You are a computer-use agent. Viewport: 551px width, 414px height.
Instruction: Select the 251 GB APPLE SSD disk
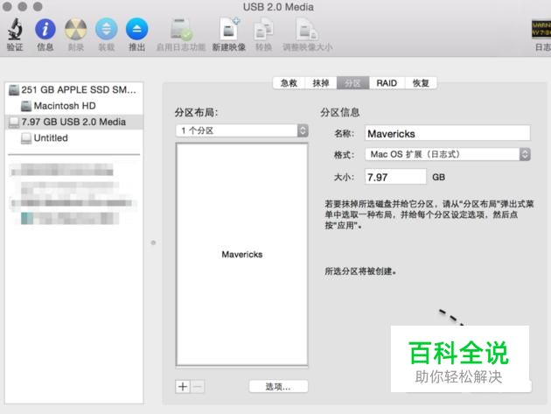(x=73, y=89)
